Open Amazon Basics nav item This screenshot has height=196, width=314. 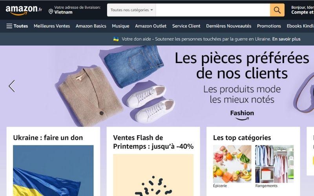[91, 26]
